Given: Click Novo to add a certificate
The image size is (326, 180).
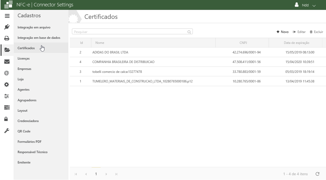Looking at the screenshot, I should pos(283,32).
